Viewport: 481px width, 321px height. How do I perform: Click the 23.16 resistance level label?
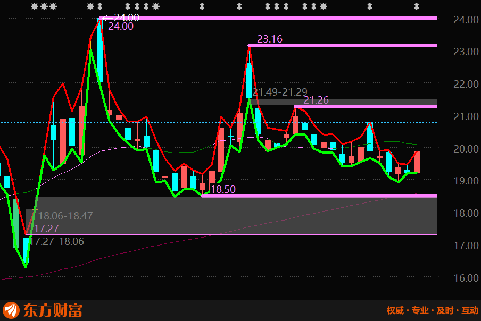click(x=270, y=39)
